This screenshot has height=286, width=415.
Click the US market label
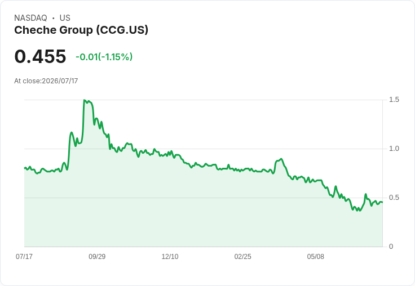pyautogui.click(x=65, y=18)
